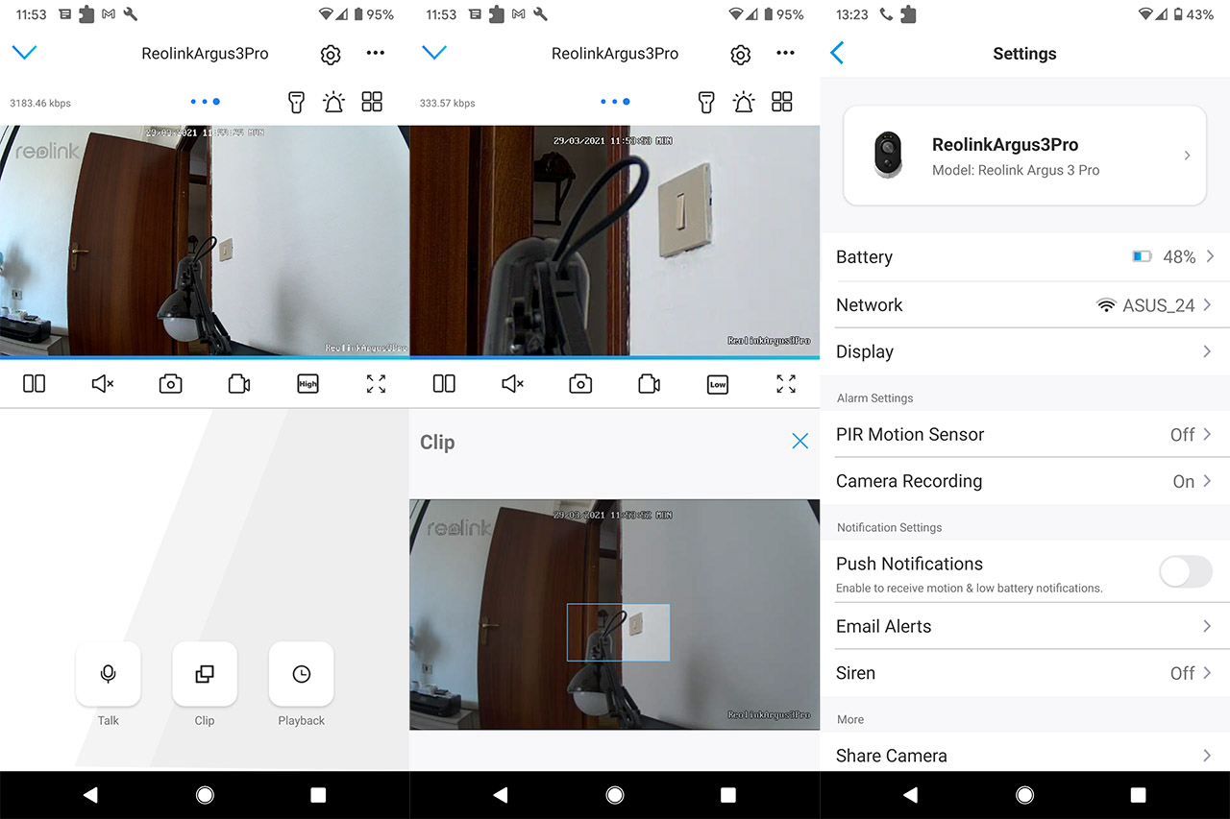Tap the three-dot more menu in the Clip screen
This screenshot has width=1230, height=819.
(785, 53)
